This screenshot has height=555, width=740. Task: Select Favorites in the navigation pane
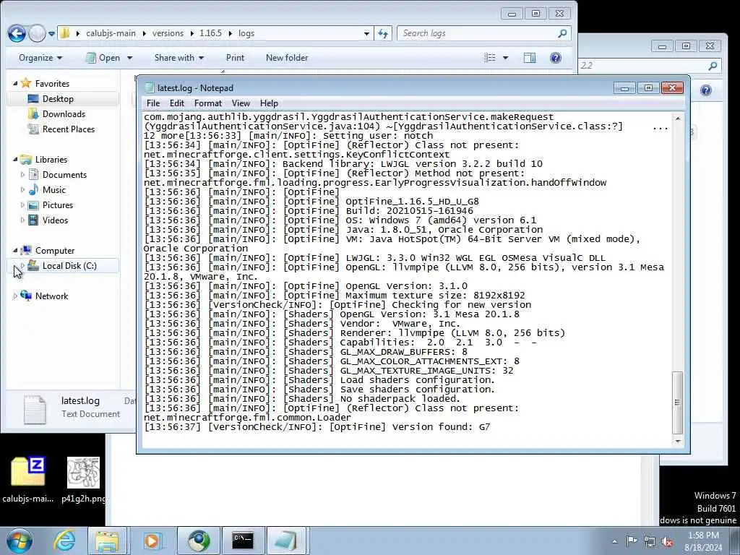point(52,84)
